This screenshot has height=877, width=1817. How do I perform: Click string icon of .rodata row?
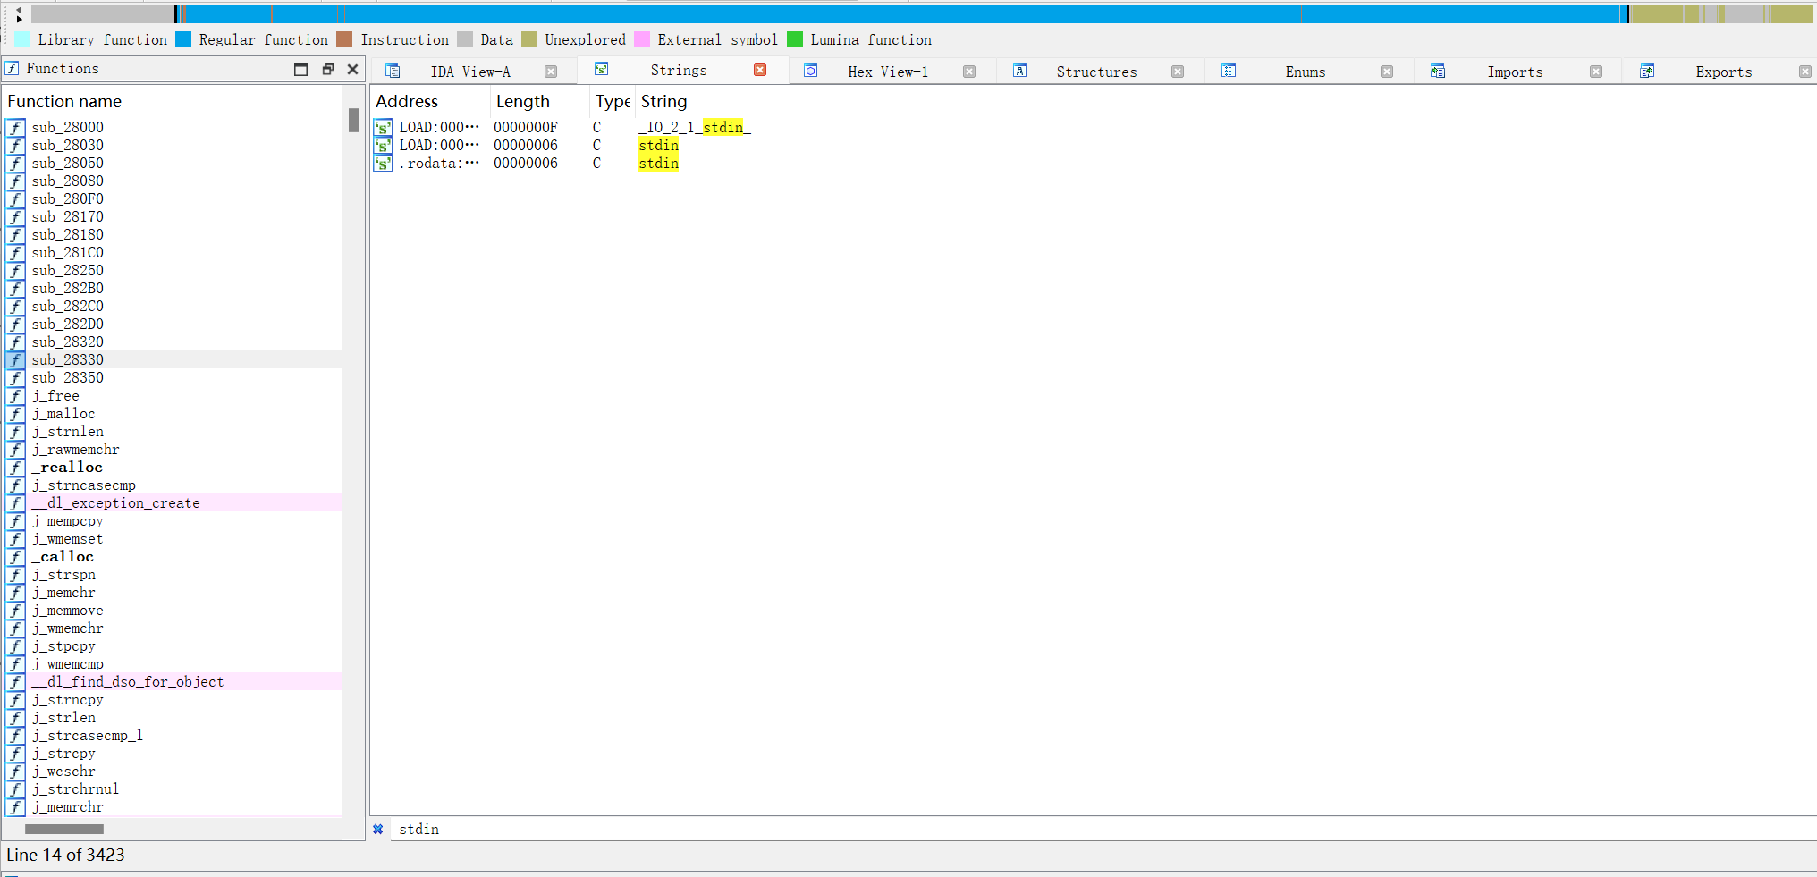point(383,163)
